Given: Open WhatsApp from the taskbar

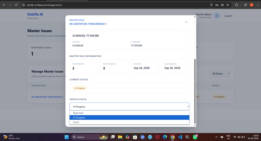Looking at the screenshot, I should pyautogui.click(x=195, y=137).
